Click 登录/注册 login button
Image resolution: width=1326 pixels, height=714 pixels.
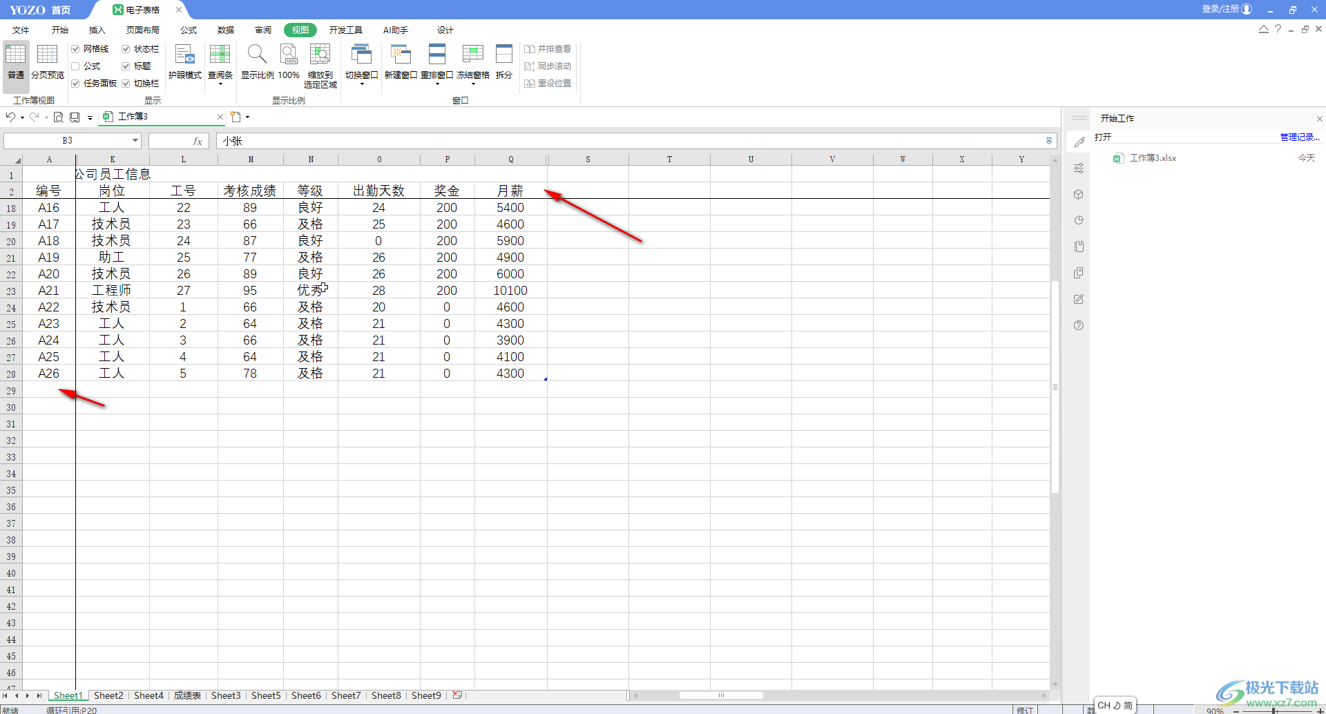[x=1227, y=9]
